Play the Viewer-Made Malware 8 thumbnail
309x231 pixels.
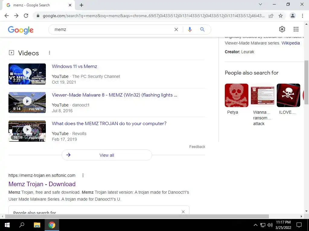pyautogui.click(x=27, y=103)
